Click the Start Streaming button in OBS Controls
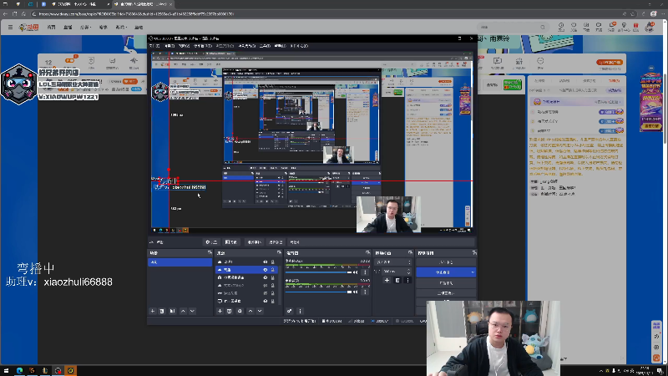668x376 pixels. pos(446,262)
